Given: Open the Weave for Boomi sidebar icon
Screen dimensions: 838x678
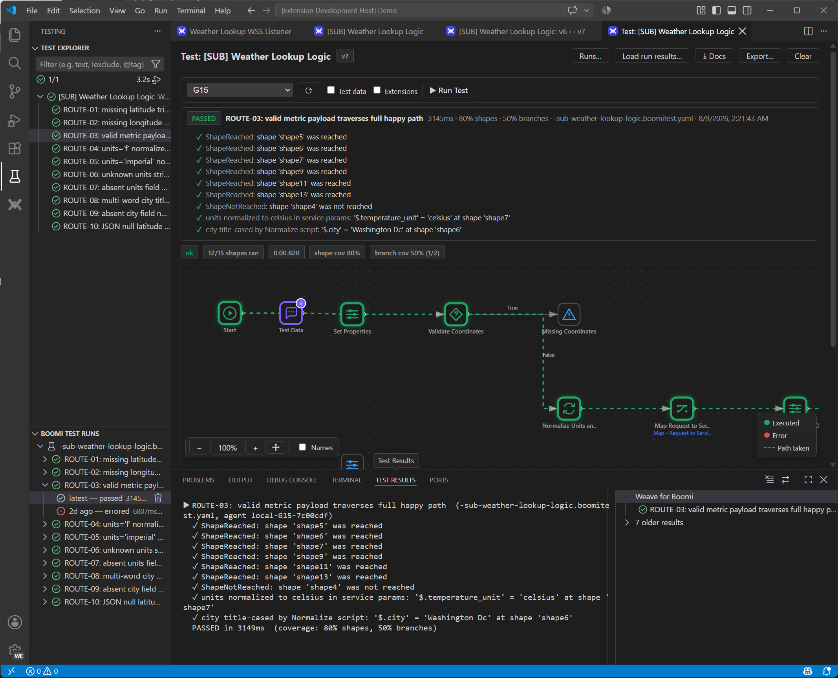Looking at the screenshot, I should coord(15,205).
